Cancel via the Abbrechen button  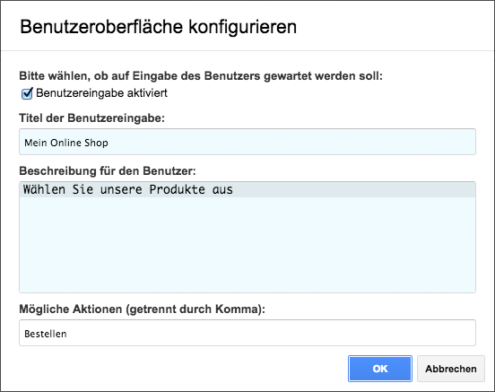451,369
